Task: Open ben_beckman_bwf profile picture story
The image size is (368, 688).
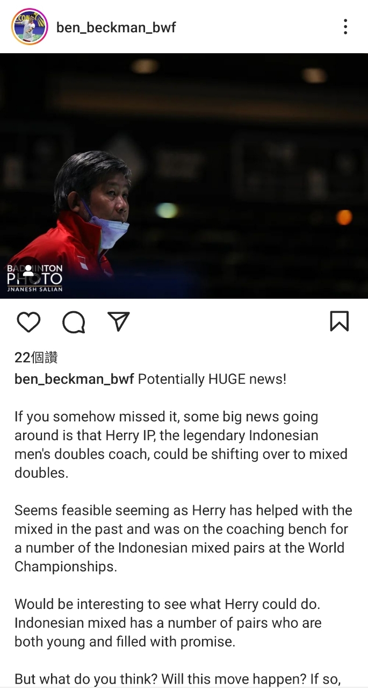Action: (x=30, y=26)
